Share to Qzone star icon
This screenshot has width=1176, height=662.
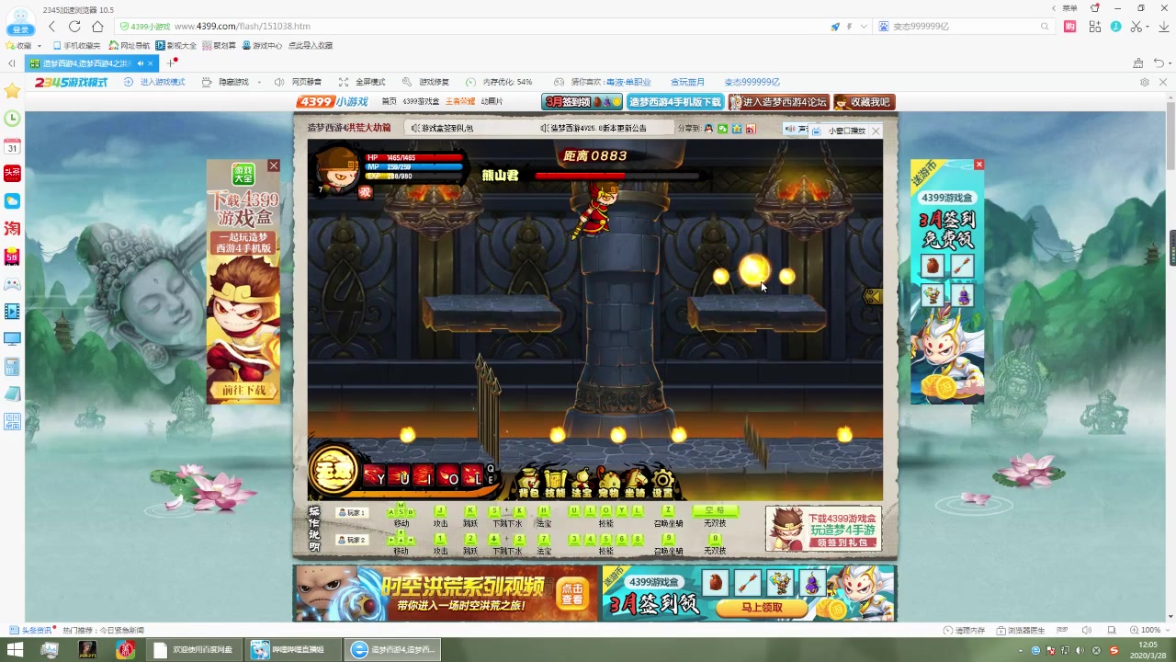pos(737,129)
